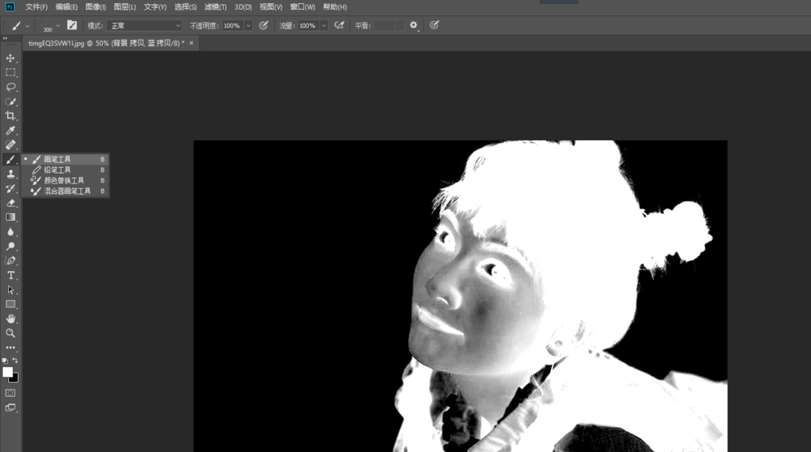Viewport: 811px width, 452px height.
Task: Select the Move tool
Action: (x=11, y=58)
